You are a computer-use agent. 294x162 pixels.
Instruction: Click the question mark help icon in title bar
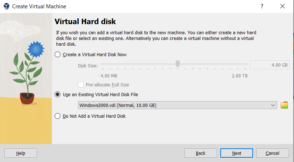pyautogui.click(x=262, y=6)
